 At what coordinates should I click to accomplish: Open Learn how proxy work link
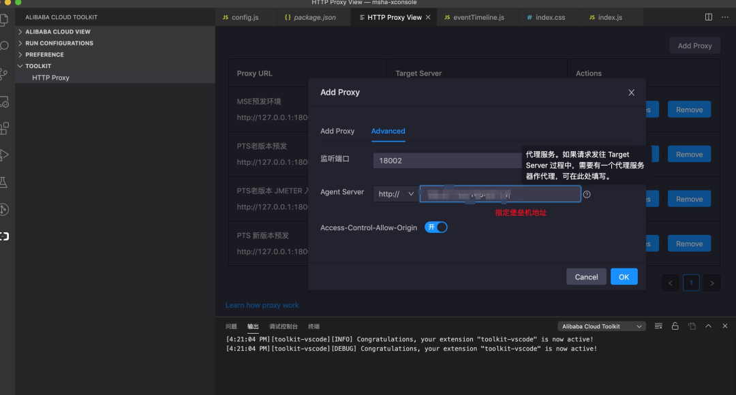point(262,305)
